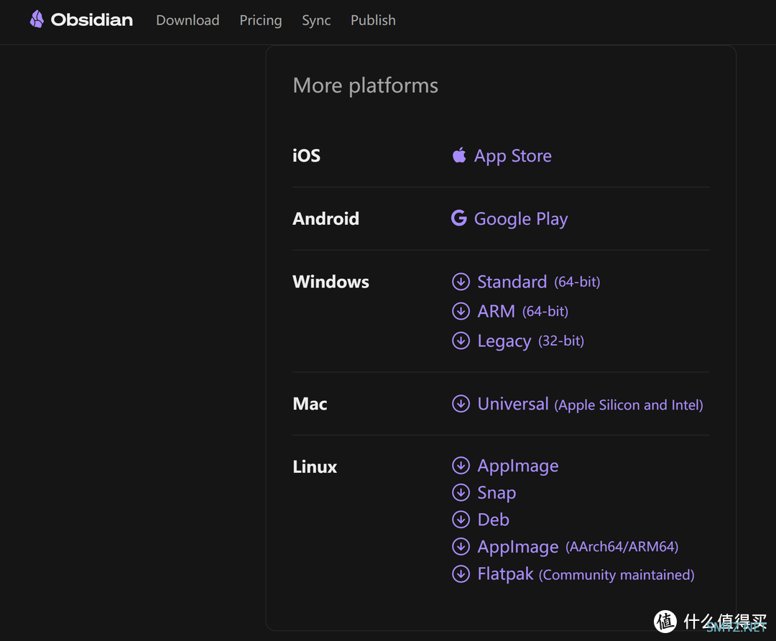Viewport: 776px width, 641px height.
Task: Click the download icon beside Standard (64-bit)
Action: tap(461, 282)
